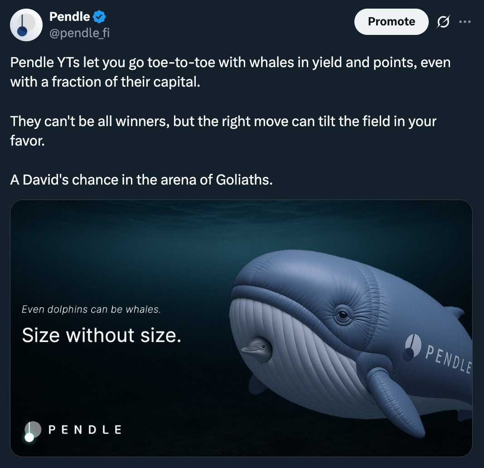Click the Promote button
The width and height of the screenshot is (484, 468).
[392, 22]
